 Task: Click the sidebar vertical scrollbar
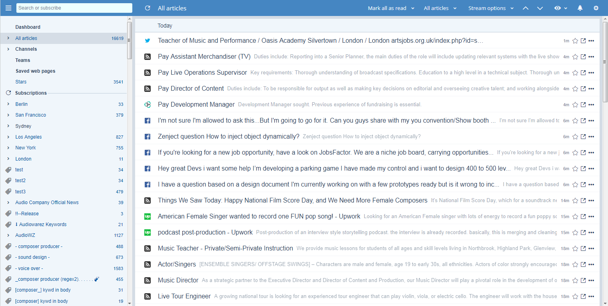tap(130, 40)
